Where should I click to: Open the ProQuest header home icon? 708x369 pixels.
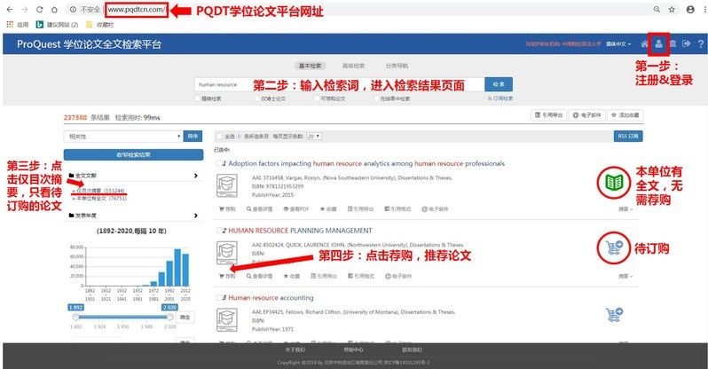click(x=644, y=43)
